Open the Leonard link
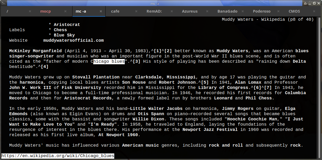 coord(223,98)
